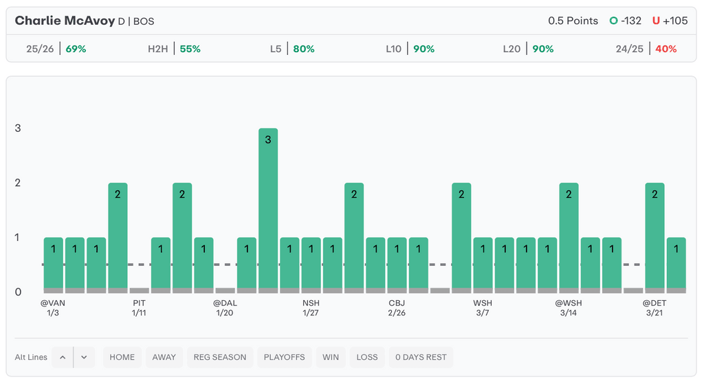Select the Over -132 odds
The image size is (704, 386).
click(x=625, y=21)
